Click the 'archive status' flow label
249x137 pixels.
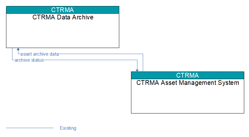tap(29, 60)
